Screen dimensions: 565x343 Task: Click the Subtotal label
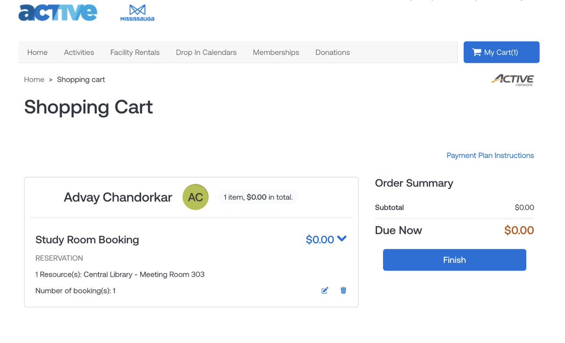tap(389, 207)
